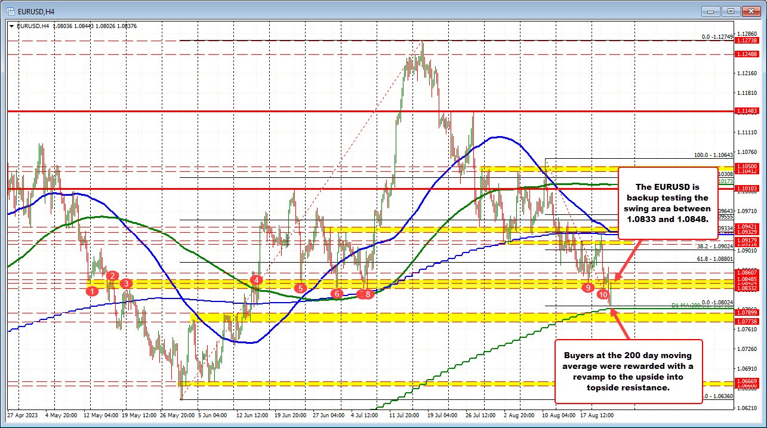Click marker 3 beside the May swing area

pyautogui.click(x=126, y=284)
